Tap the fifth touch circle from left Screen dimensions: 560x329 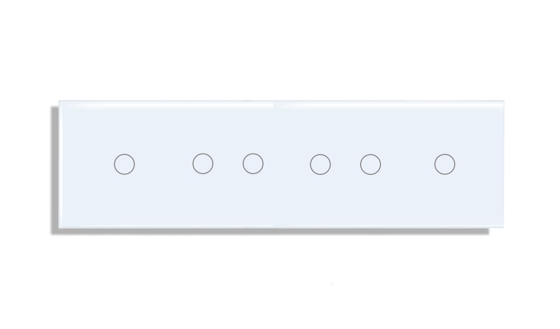pos(370,165)
